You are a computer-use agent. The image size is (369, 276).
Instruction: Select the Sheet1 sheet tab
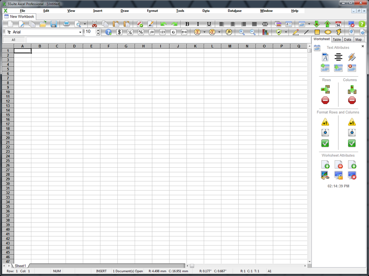click(x=20, y=266)
